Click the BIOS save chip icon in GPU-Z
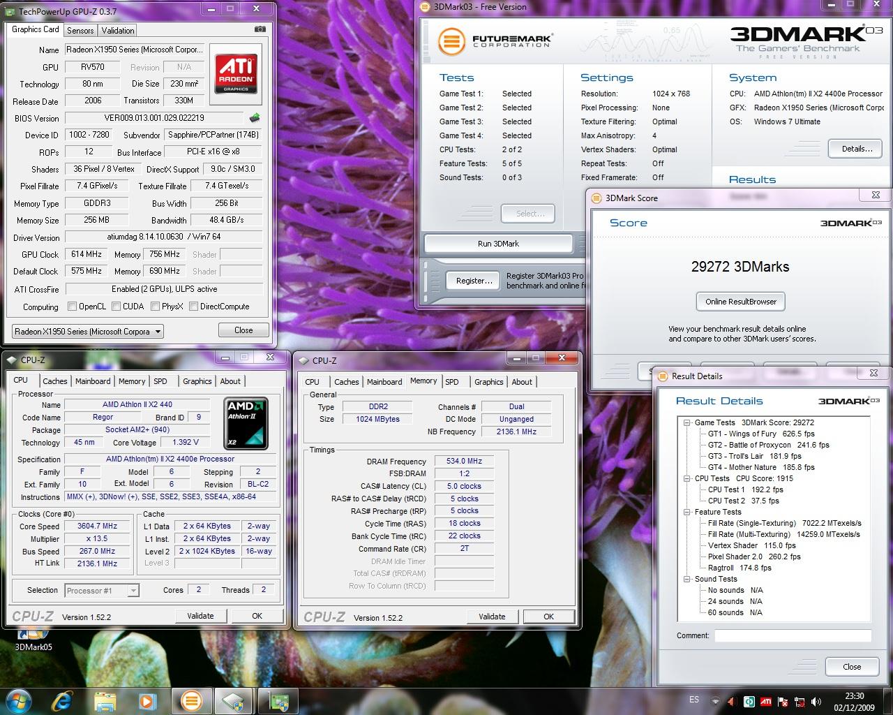893x715 pixels. 255,118
